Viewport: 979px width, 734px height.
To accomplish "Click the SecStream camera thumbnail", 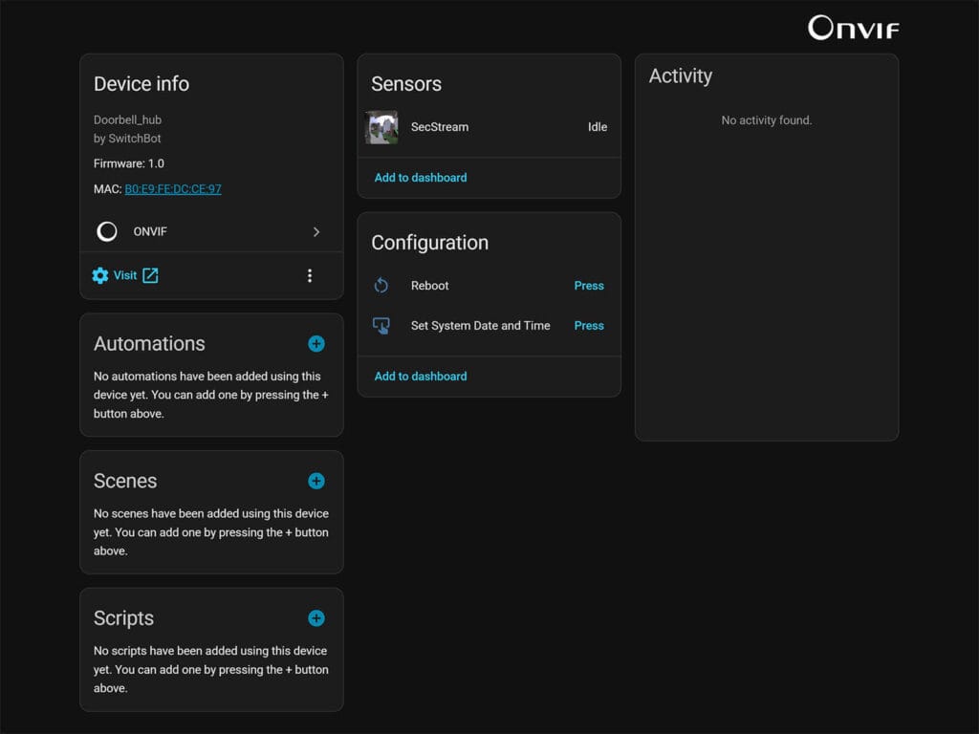I will point(381,126).
